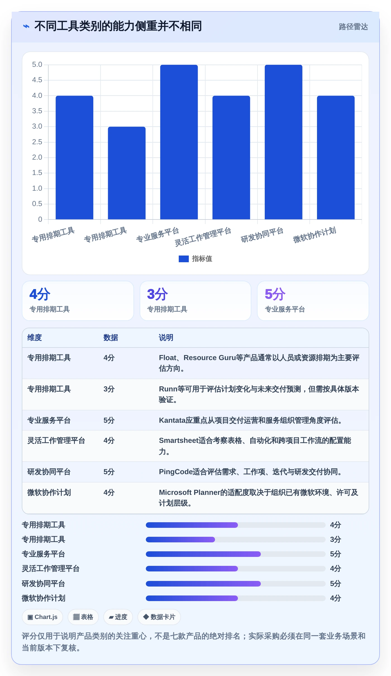Click the 说明 column header

tap(166, 338)
